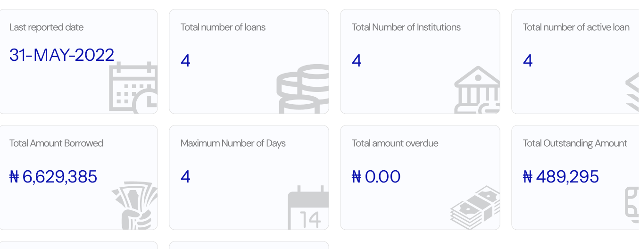Select the ₦ 0.00 overdue amount
This screenshot has width=639, height=249.
pos(376,177)
